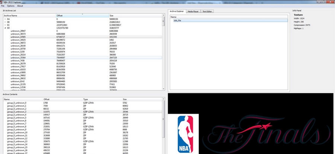Select unknown_18750 in the archives list

point(18,49)
